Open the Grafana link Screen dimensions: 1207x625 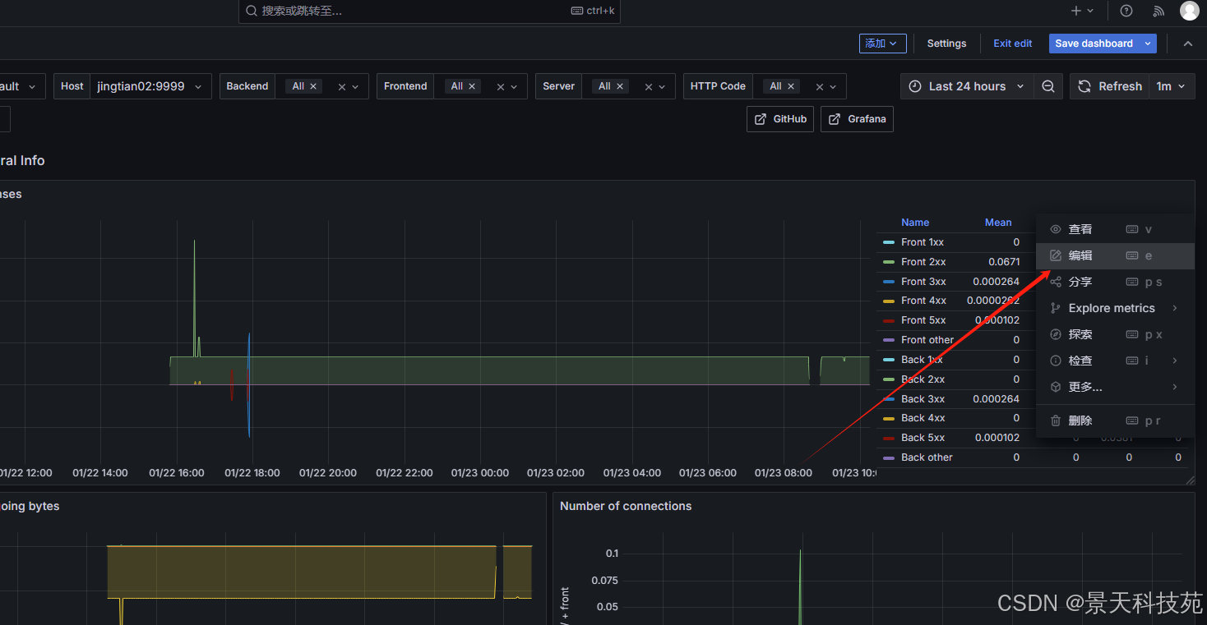(857, 119)
